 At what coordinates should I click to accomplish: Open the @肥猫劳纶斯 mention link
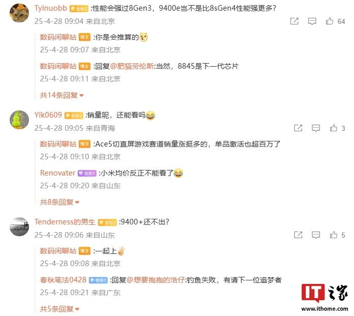coord(132,66)
